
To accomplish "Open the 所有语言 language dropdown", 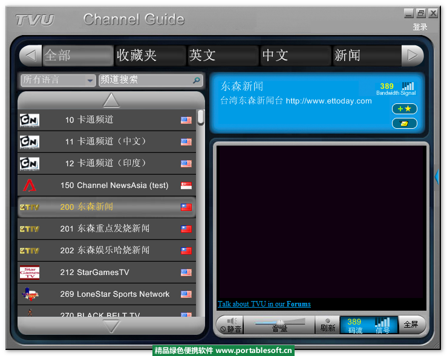I will pyautogui.click(x=57, y=80).
